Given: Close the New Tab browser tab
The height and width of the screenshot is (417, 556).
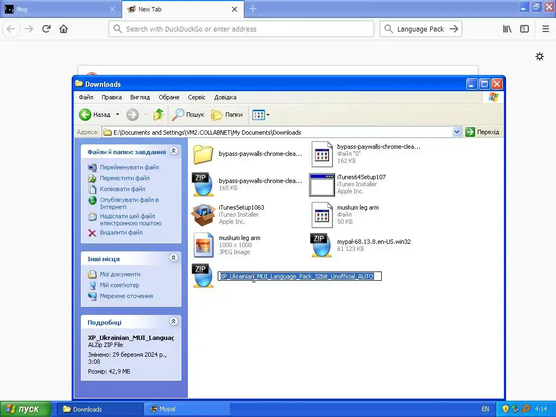Looking at the screenshot, I should [235, 9].
